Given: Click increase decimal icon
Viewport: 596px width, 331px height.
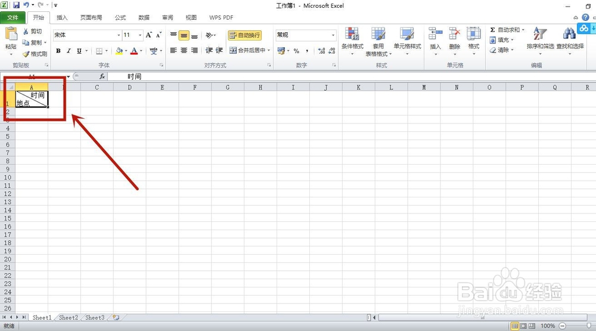Looking at the screenshot, I should pos(322,51).
